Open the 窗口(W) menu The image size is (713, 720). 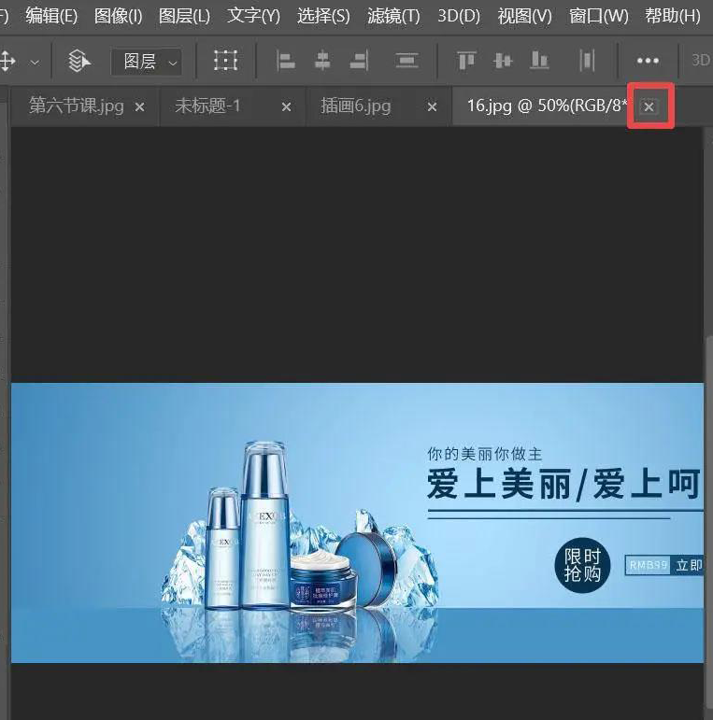(599, 16)
